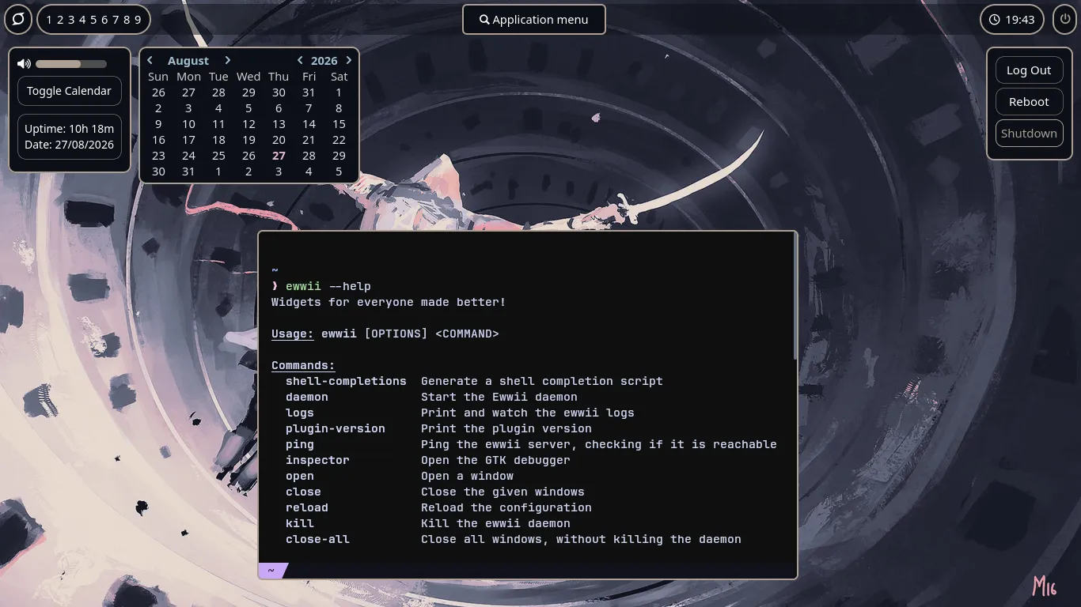The image size is (1081, 607).
Task: Click 'Generate a shell completion script' text
Action: coord(542,381)
